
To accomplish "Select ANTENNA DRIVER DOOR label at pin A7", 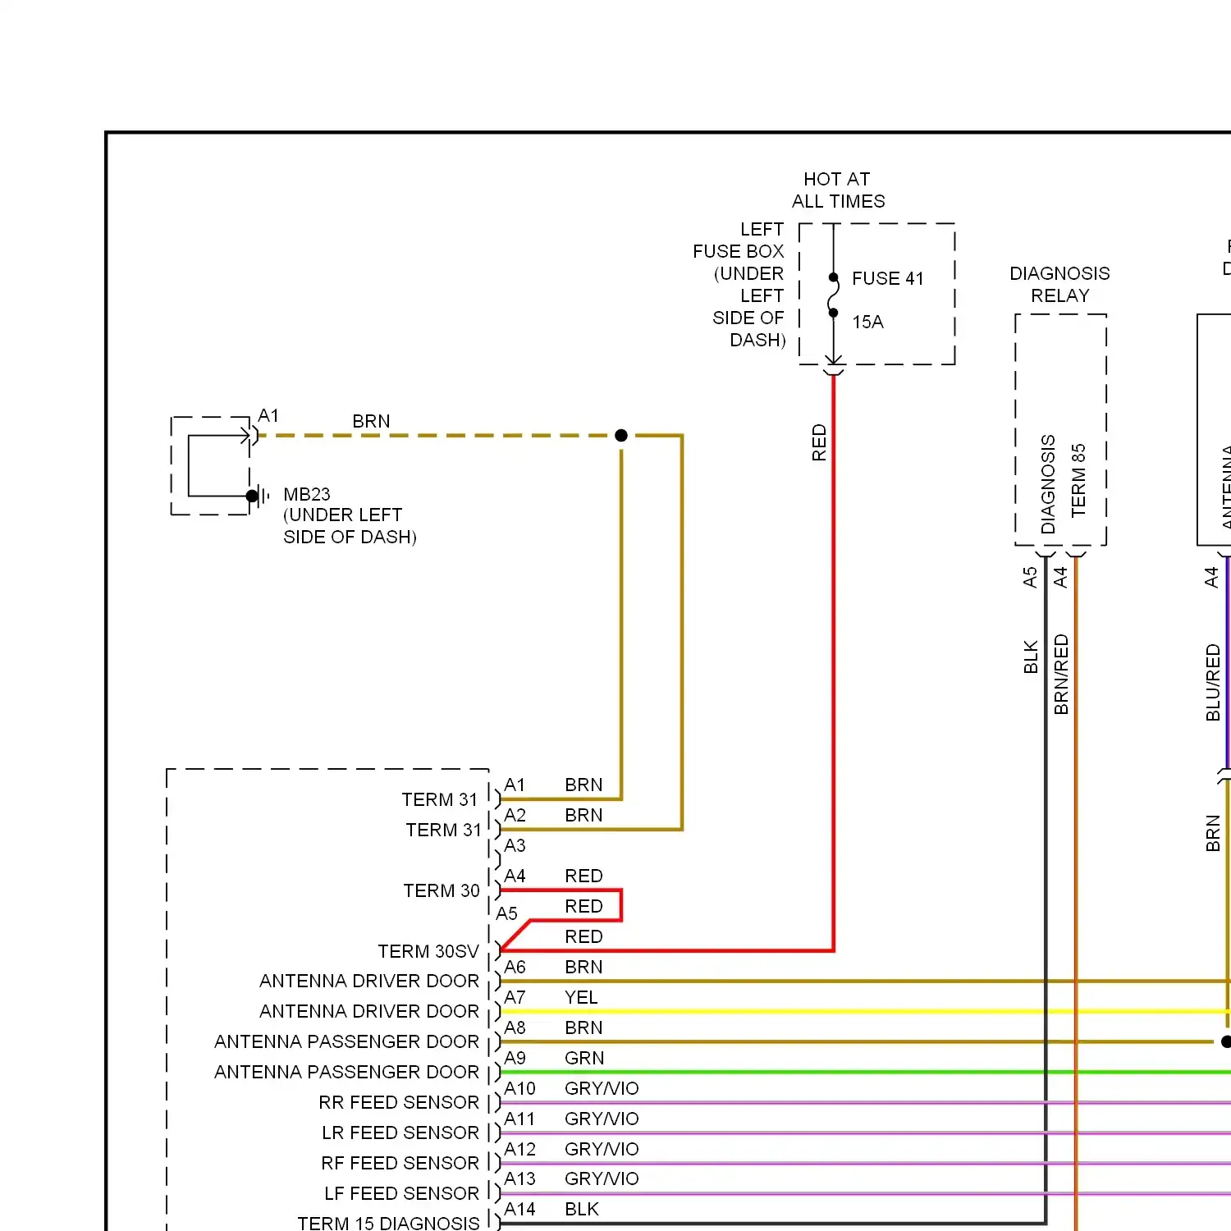I will pyautogui.click(x=369, y=1012).
